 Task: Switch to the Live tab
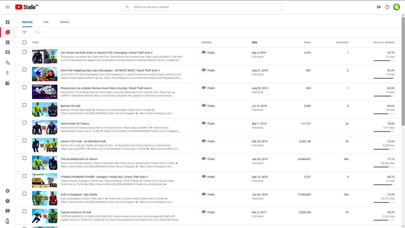[46, 22]
